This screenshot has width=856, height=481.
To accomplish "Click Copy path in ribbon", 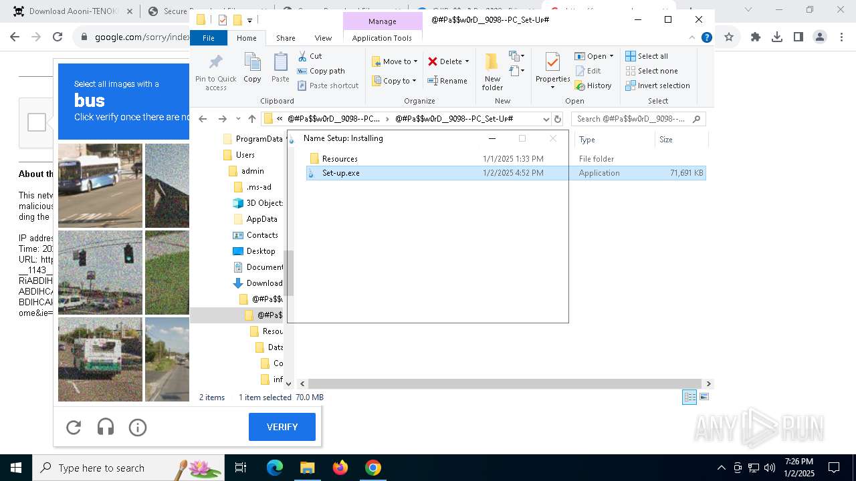I will [321, 71].
